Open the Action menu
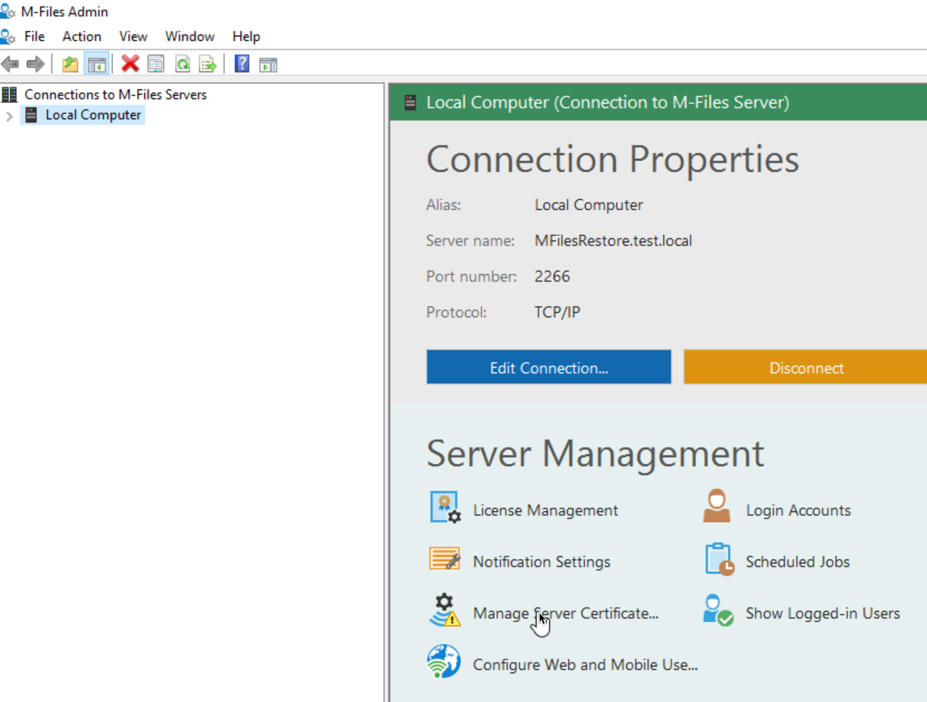This screenshot has height=702, width=927. pyautogui.click(x=82, y=36)
